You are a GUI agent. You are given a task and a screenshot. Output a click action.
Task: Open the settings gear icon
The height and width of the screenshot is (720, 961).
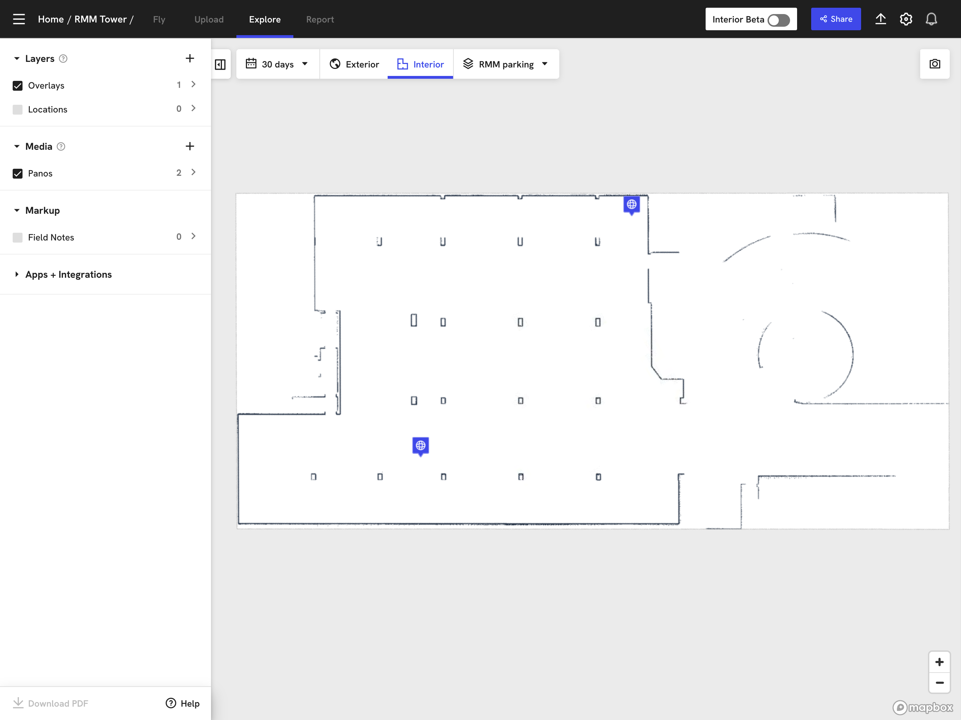pyautogui.click(x=906, y=19)
